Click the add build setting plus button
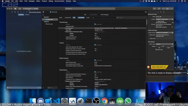The height and width of the screenshot is (106, 188). pyautogui.click(x=93, y=18)
